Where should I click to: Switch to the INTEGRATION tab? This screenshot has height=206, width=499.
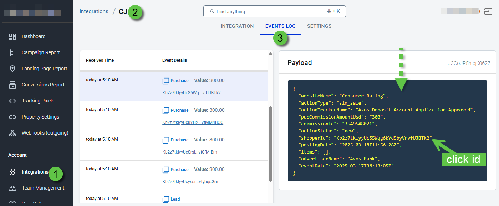237,26
